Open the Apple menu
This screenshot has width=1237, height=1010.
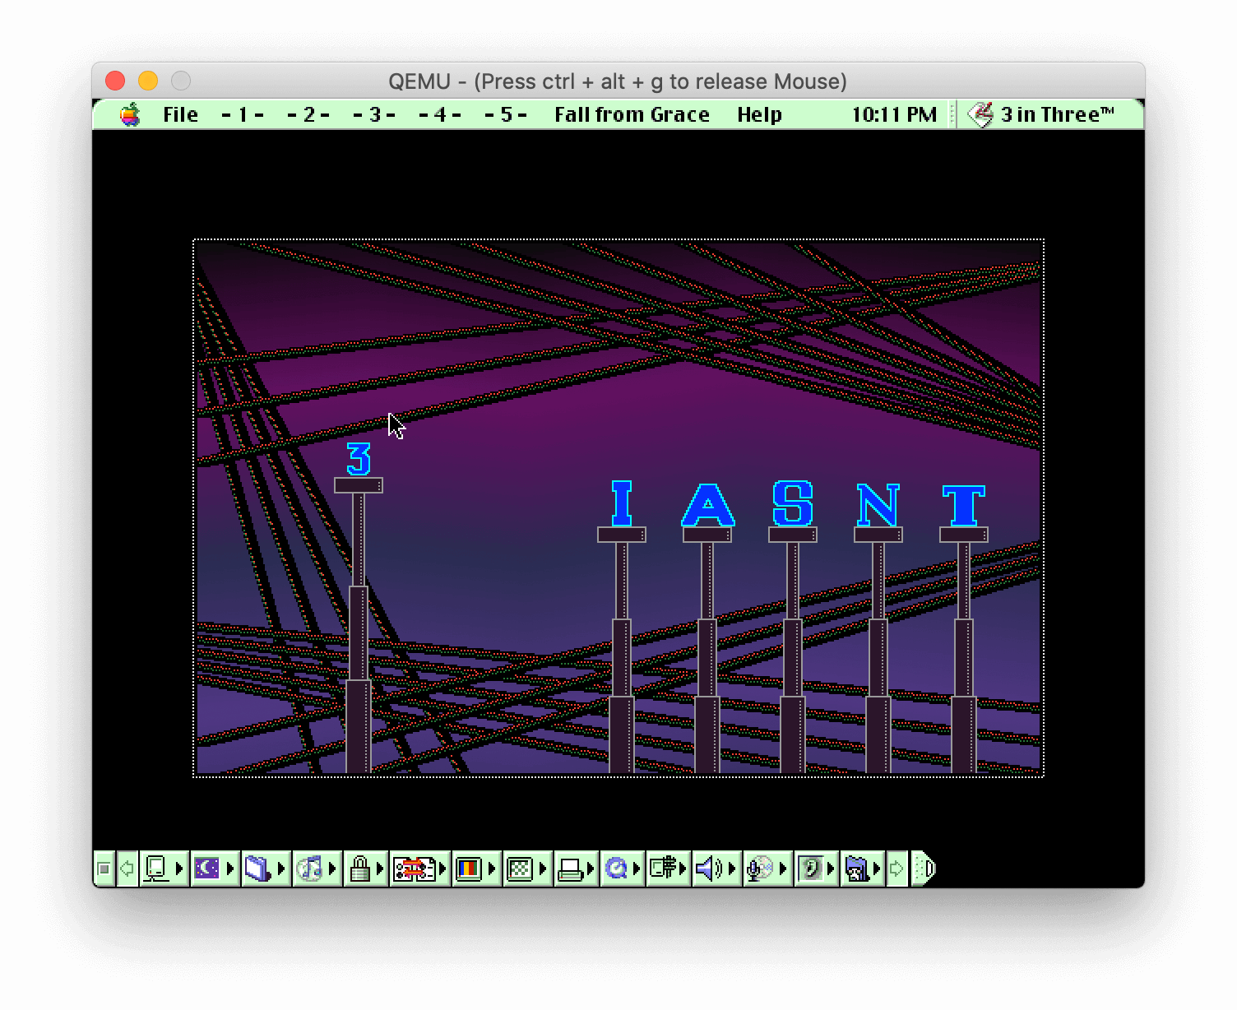click(130, 114)
